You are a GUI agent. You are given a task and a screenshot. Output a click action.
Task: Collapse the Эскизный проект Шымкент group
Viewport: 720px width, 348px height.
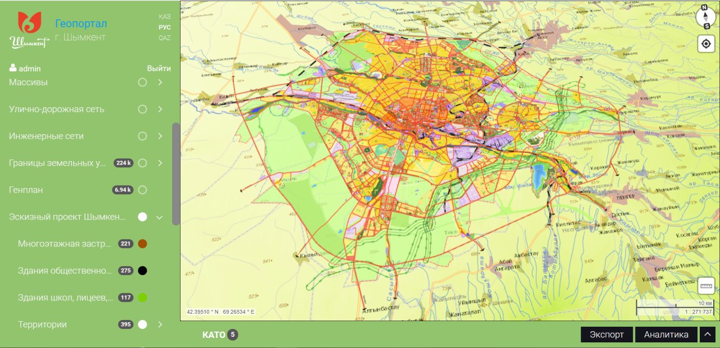click(x=160, y=217)
